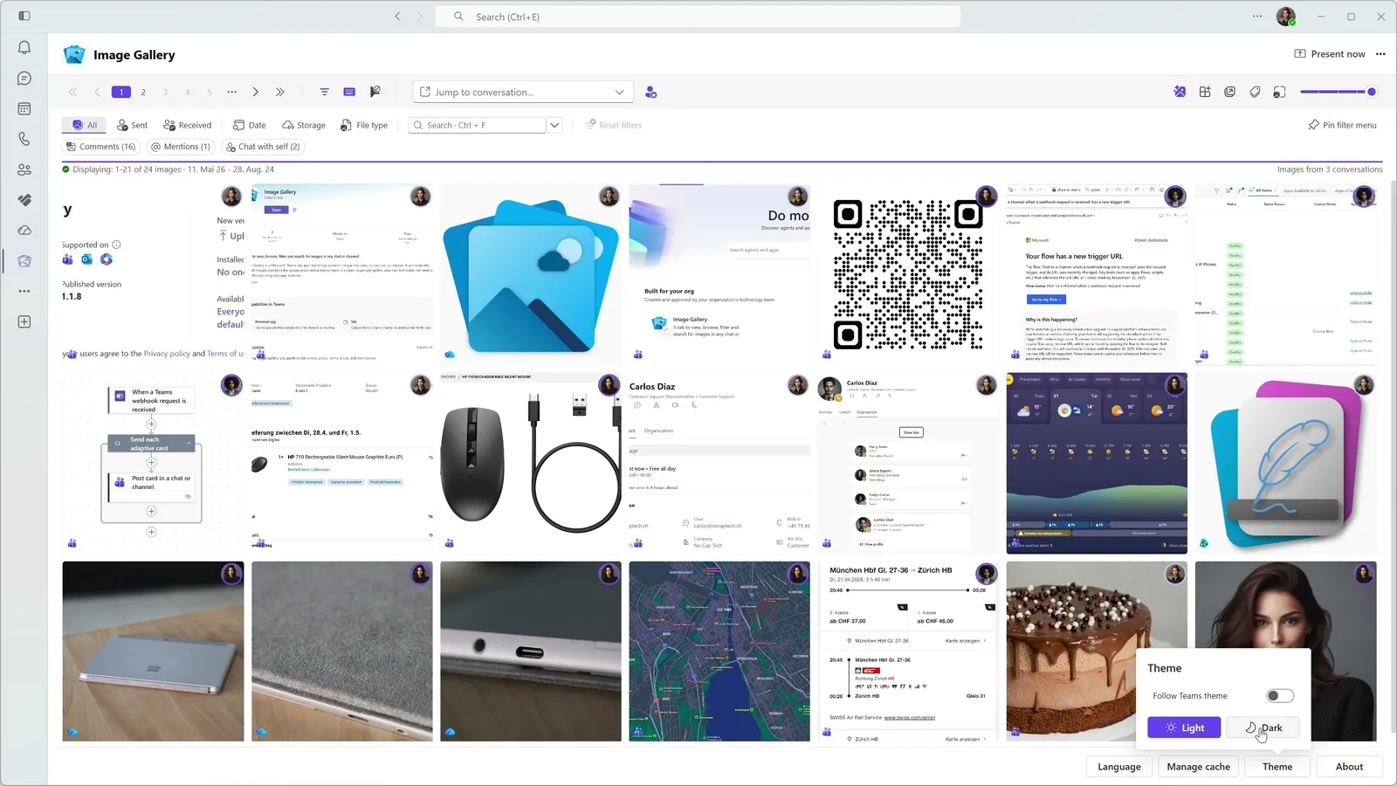Toggle the Follow Teams theme switch
This screenshot has height=786, width=1397.
point(1280,696)
